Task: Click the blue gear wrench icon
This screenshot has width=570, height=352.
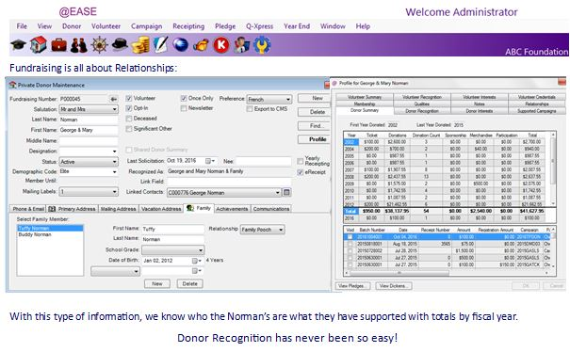Action: point(262,45)
